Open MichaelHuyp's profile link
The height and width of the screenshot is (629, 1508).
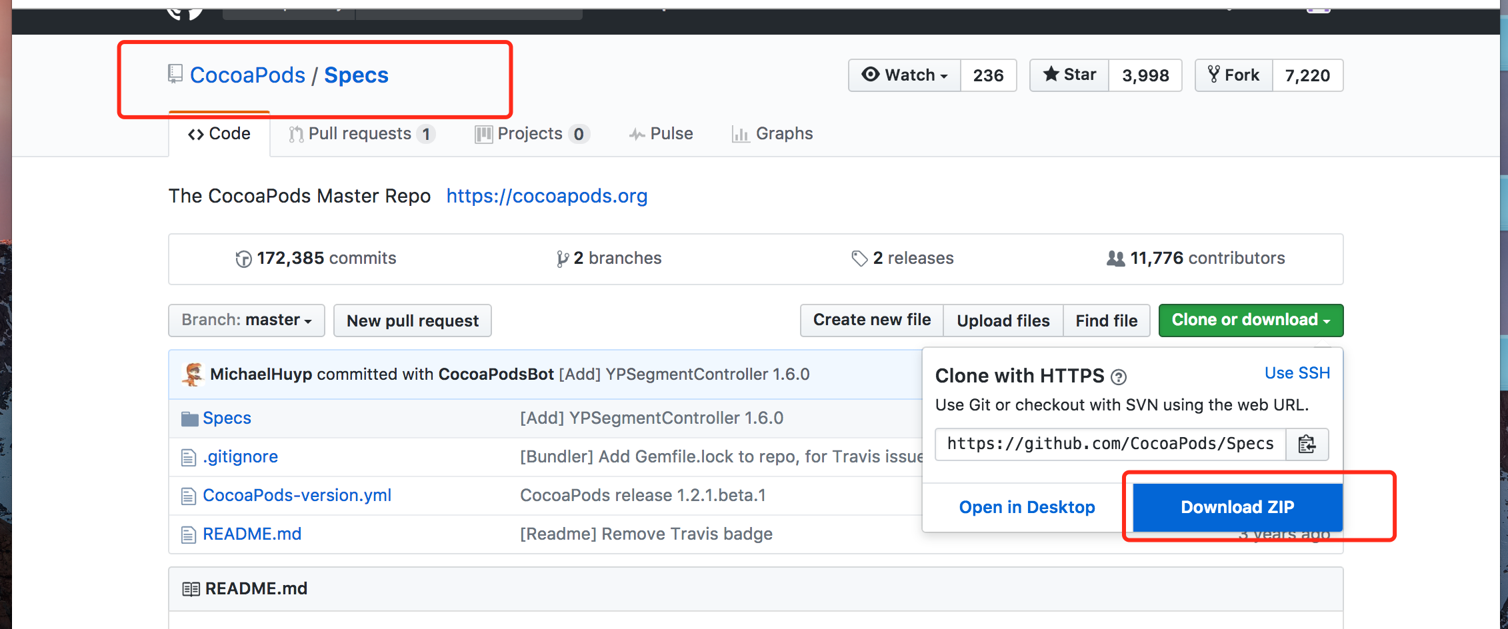(x=261, y=374)
